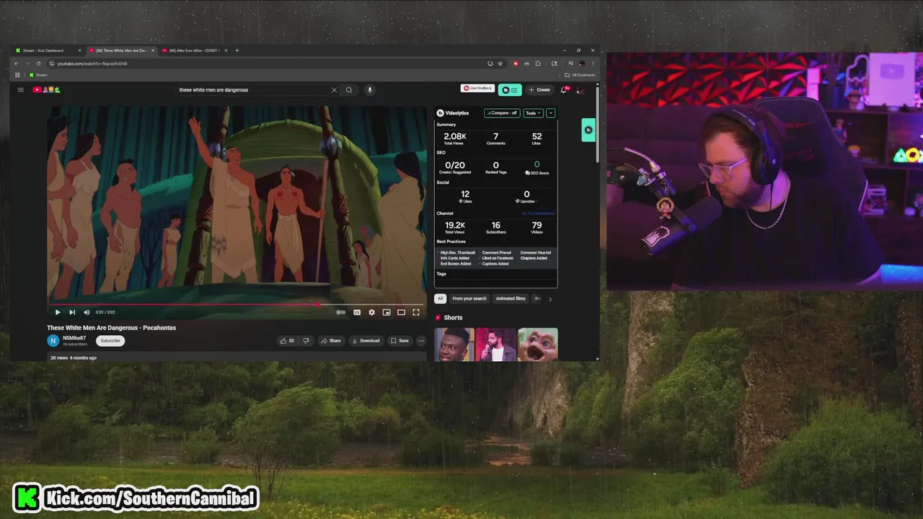
Task: Click the video title text
Action: click(x=112, y=327)
